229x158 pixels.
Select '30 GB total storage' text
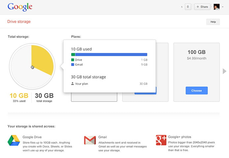(x=89, y=77)
